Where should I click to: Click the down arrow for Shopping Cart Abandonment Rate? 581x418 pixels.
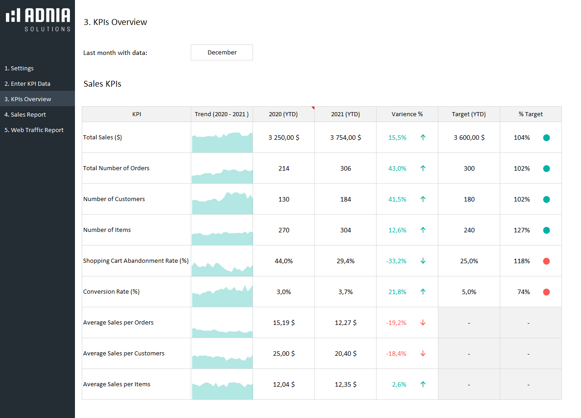click(x=423, y=261)
